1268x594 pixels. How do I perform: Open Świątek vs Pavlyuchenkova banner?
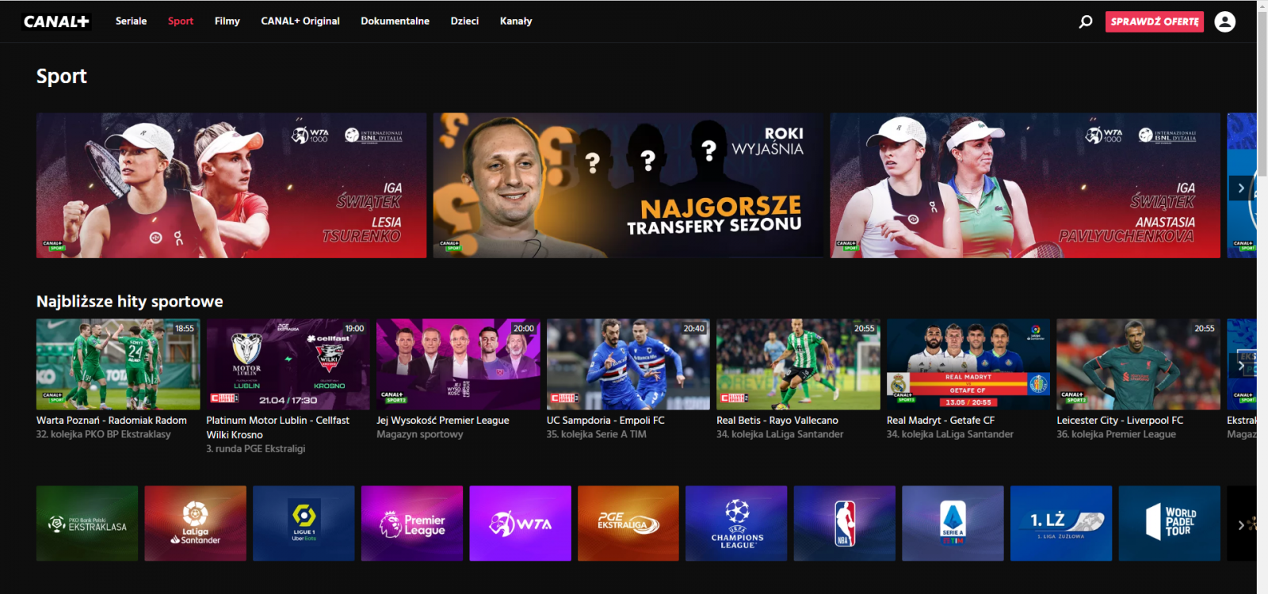(1025, 185)
